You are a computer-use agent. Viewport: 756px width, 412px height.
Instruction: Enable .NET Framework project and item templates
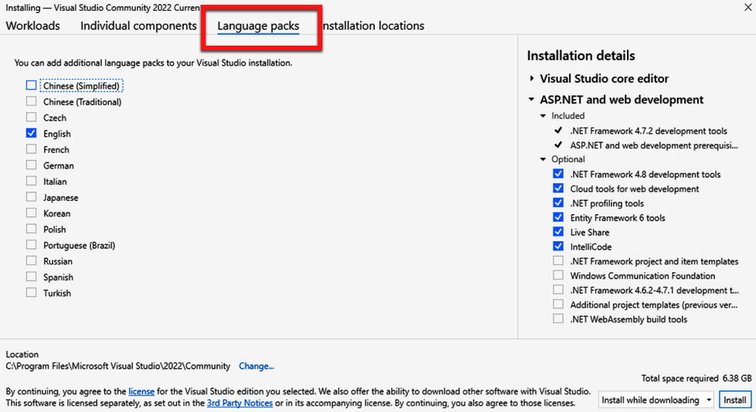click(x=558, y=260)
